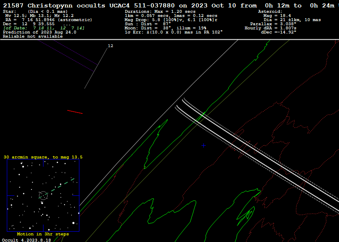This screenshot has height=242, width=339.
Task: Click the 'Occult 4.2023.8.18' version text
Action: click(26, 240)
